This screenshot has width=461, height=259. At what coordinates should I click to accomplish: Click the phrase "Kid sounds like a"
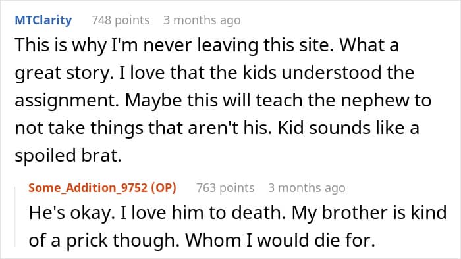point(348,128)
